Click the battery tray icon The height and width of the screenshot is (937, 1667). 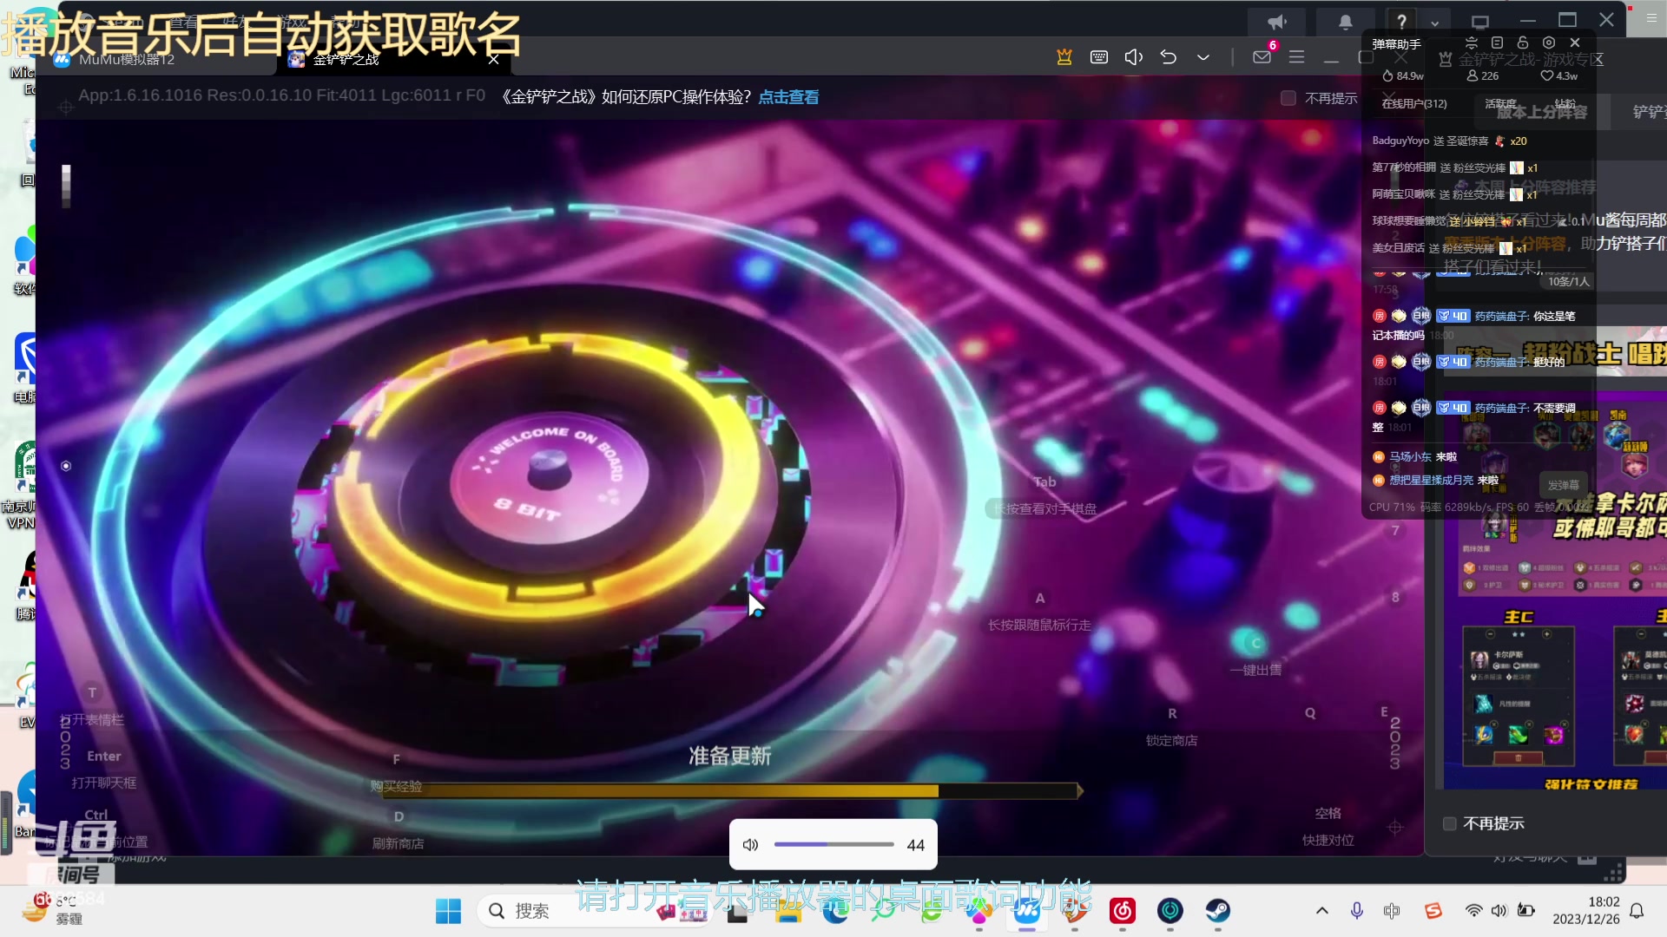[x=1526, y=911]
